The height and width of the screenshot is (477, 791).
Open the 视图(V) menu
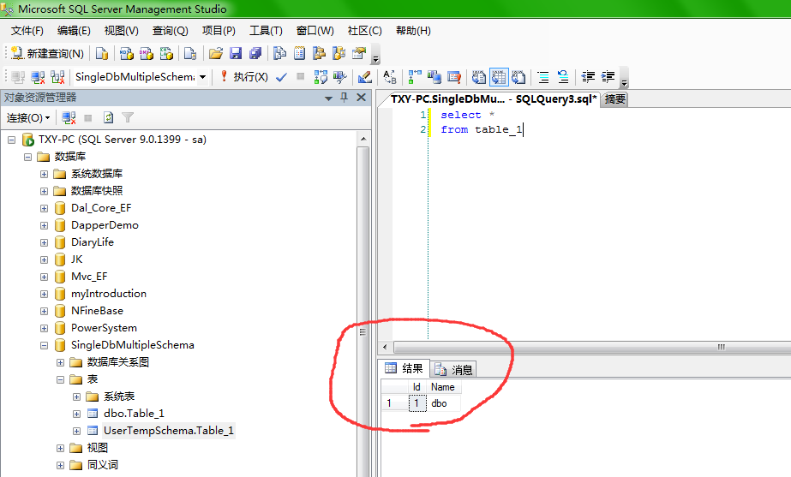[x=121, y=31]
